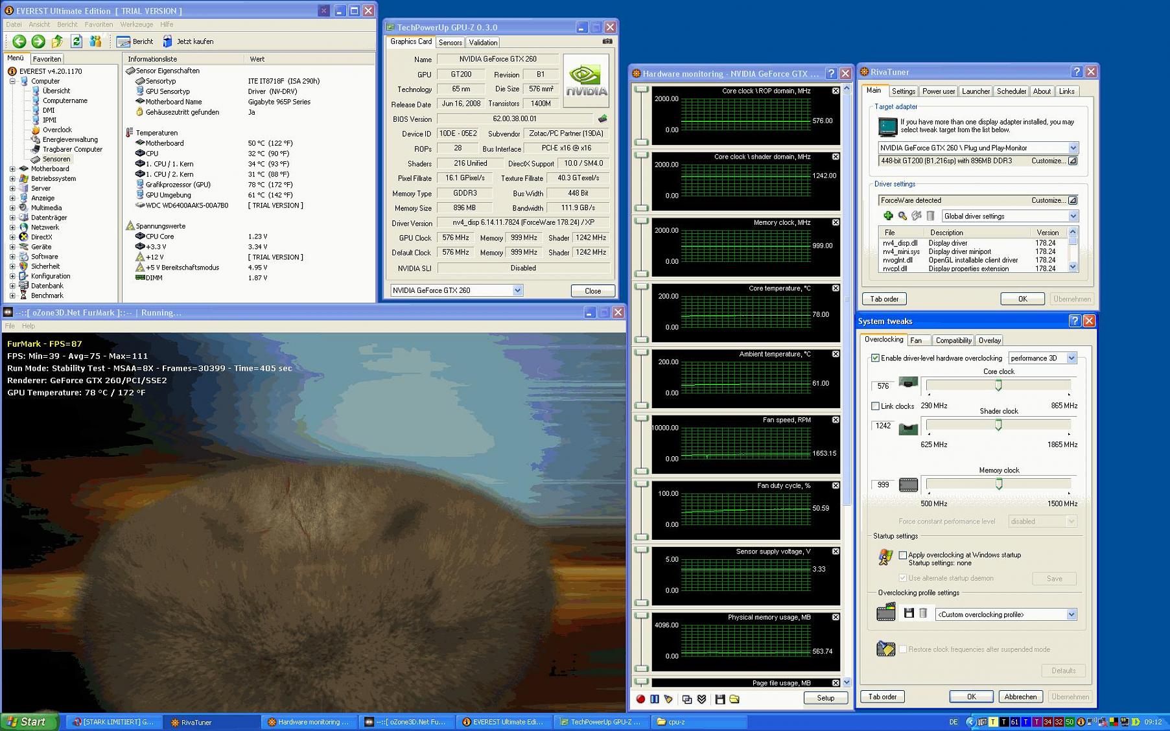The height and width of the screenshot is (731, 1170).
Task: Click the Core clock value field showing 576
Action: (x=883, y=386)
